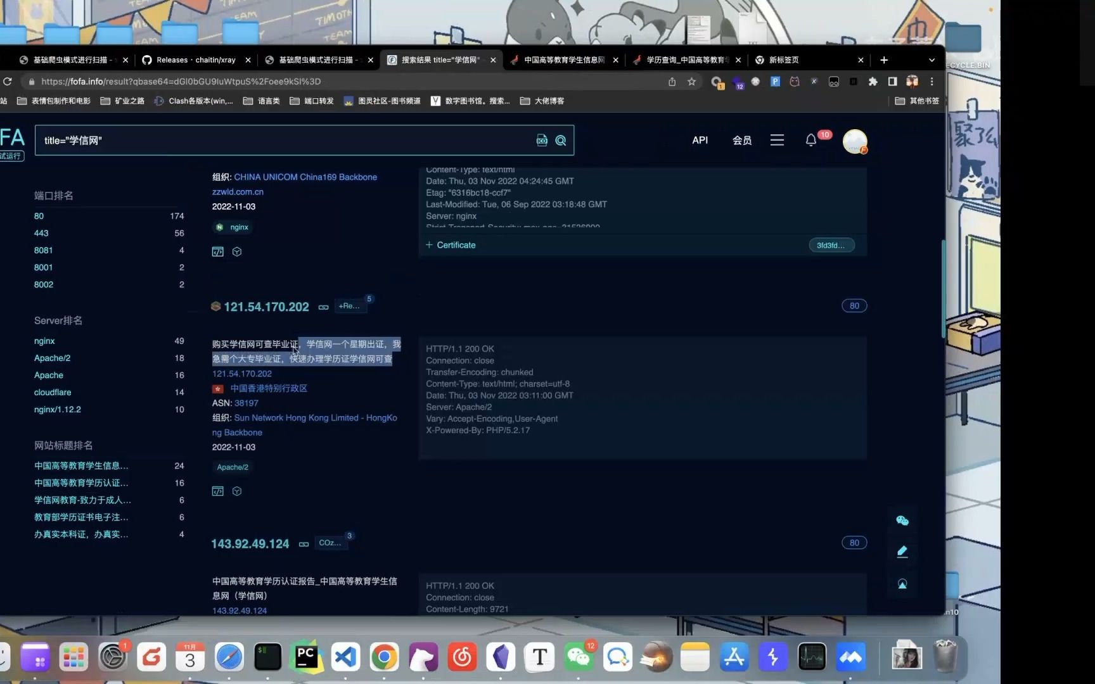The image size is (1095, 684).
Task: Expand the Certificate section
Action: point(451,245)
